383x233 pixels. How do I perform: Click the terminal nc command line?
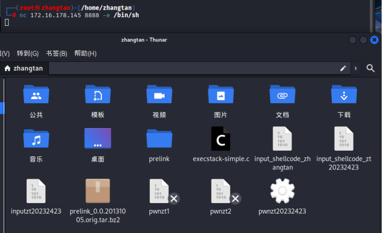[x=79, y=15]
